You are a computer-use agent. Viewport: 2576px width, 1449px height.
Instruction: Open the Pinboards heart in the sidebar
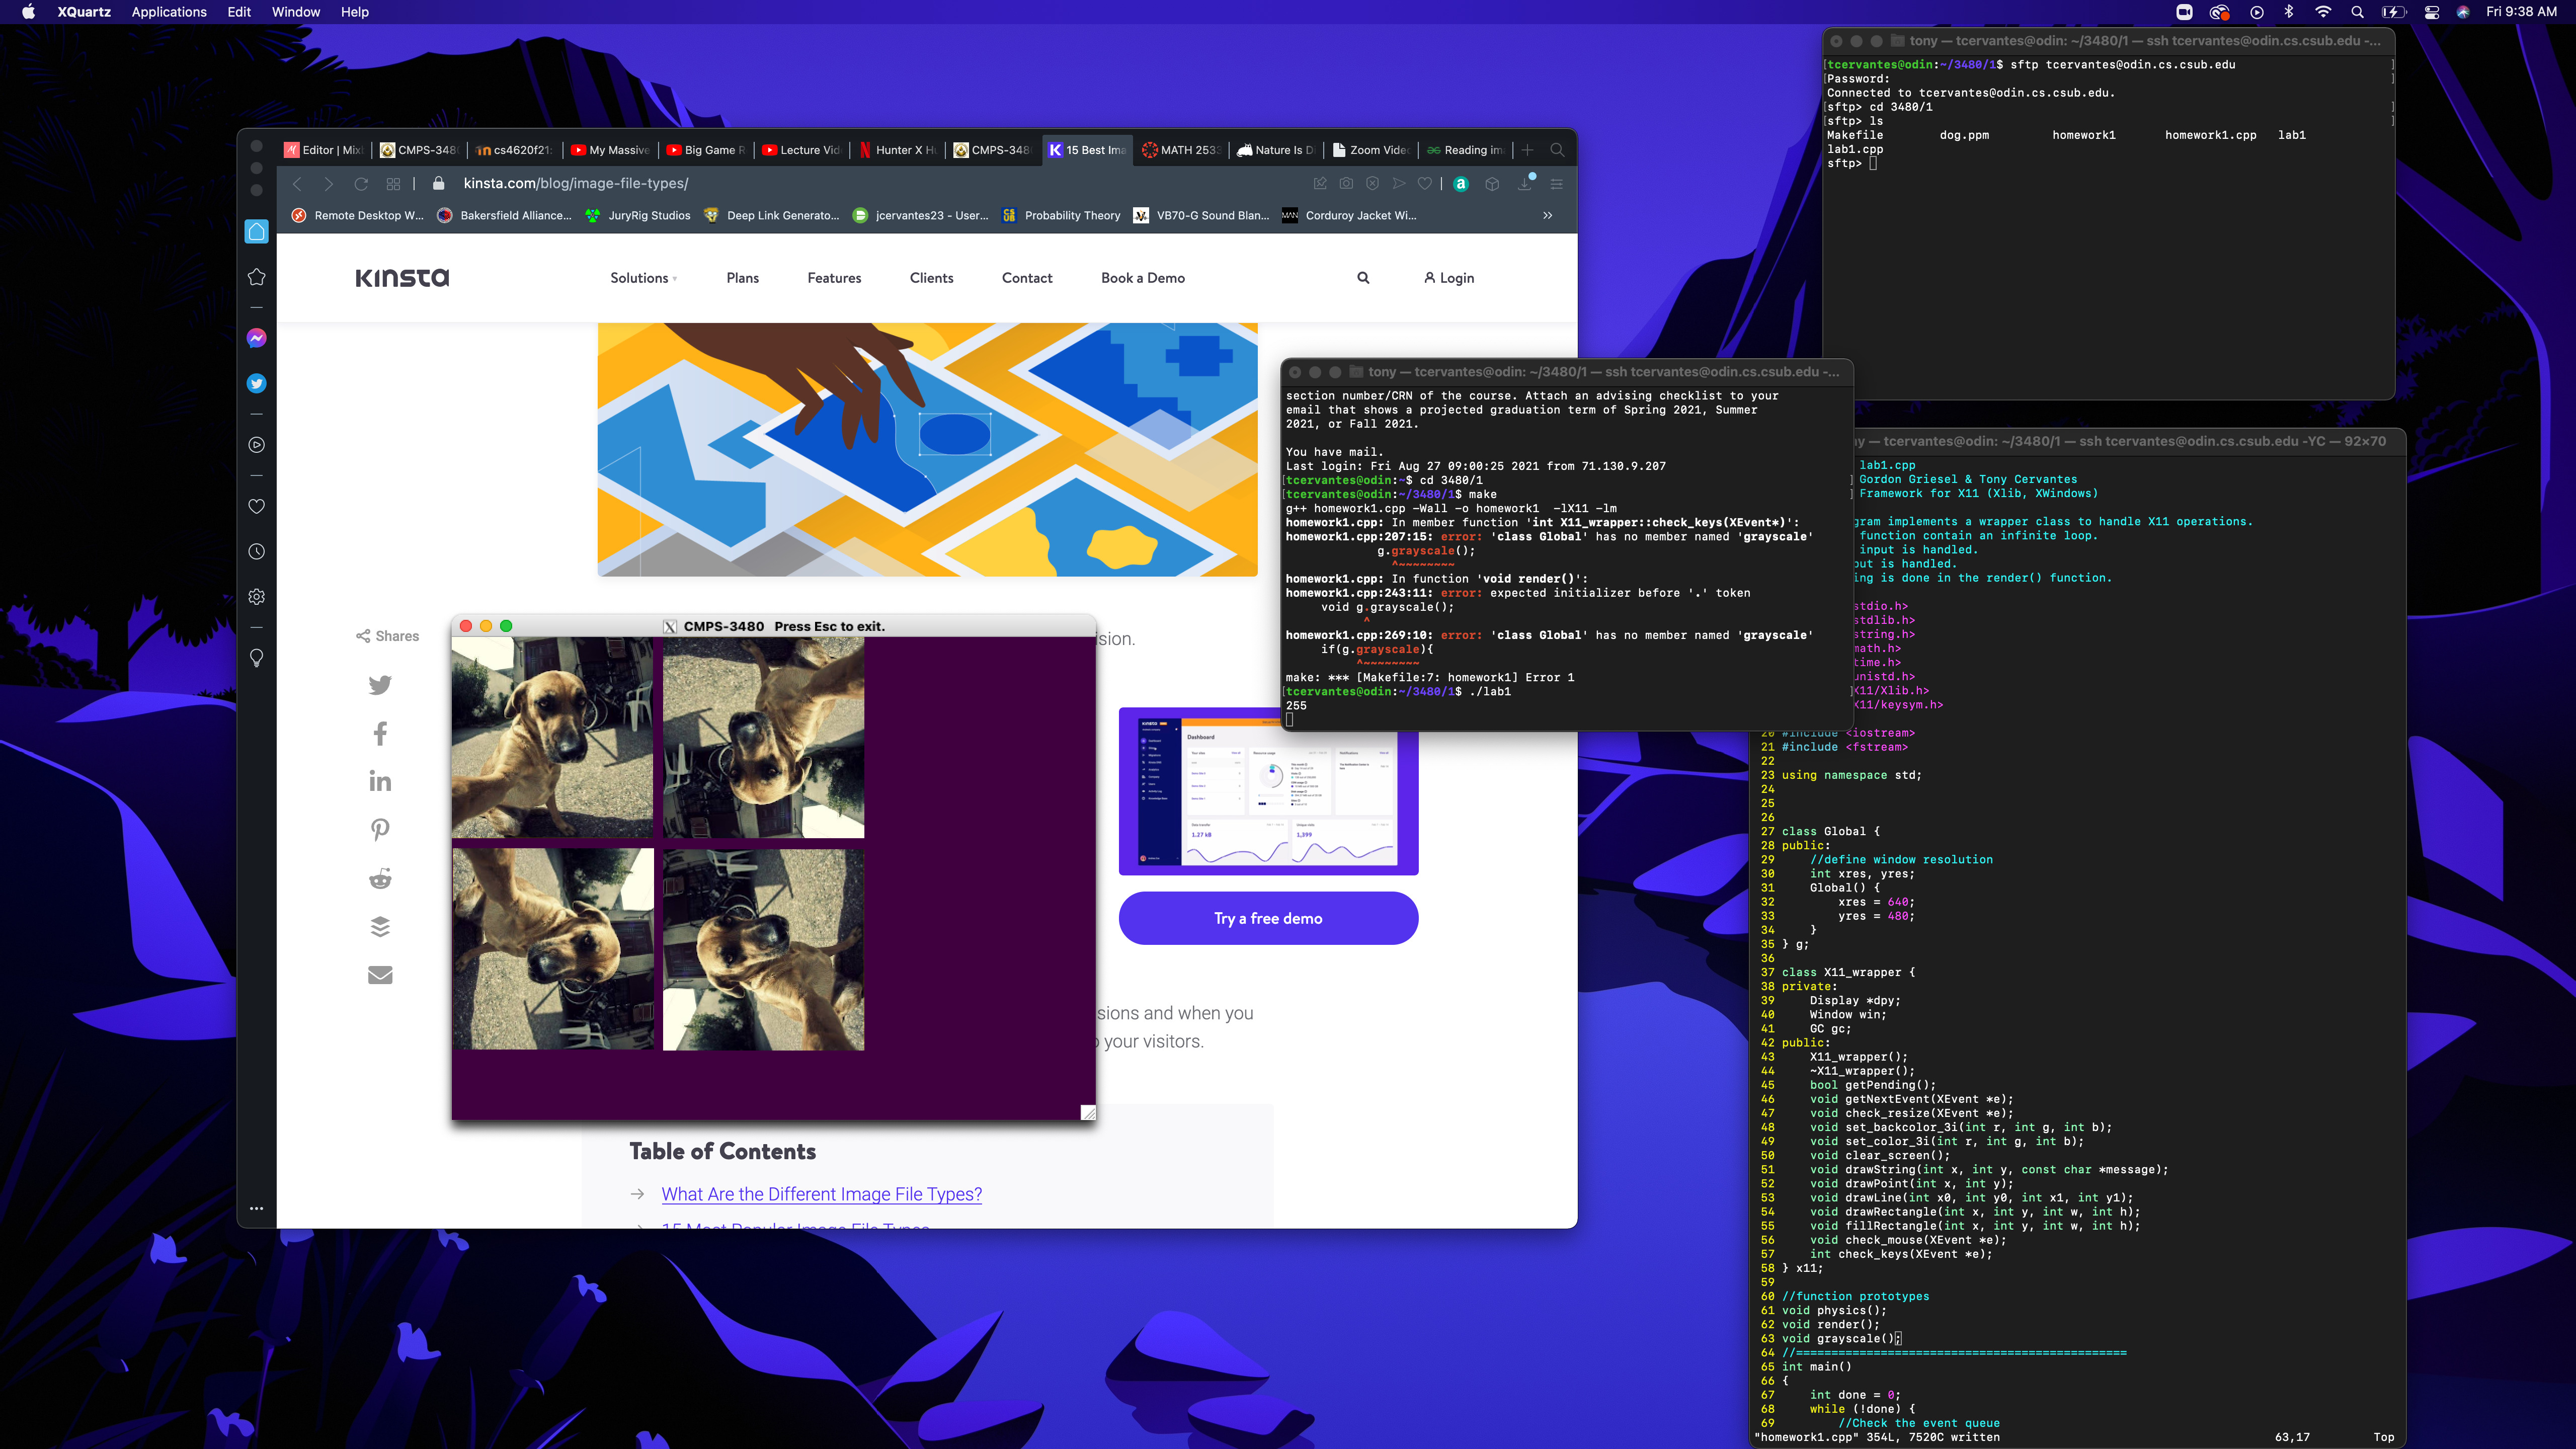(x=256, y=506)
